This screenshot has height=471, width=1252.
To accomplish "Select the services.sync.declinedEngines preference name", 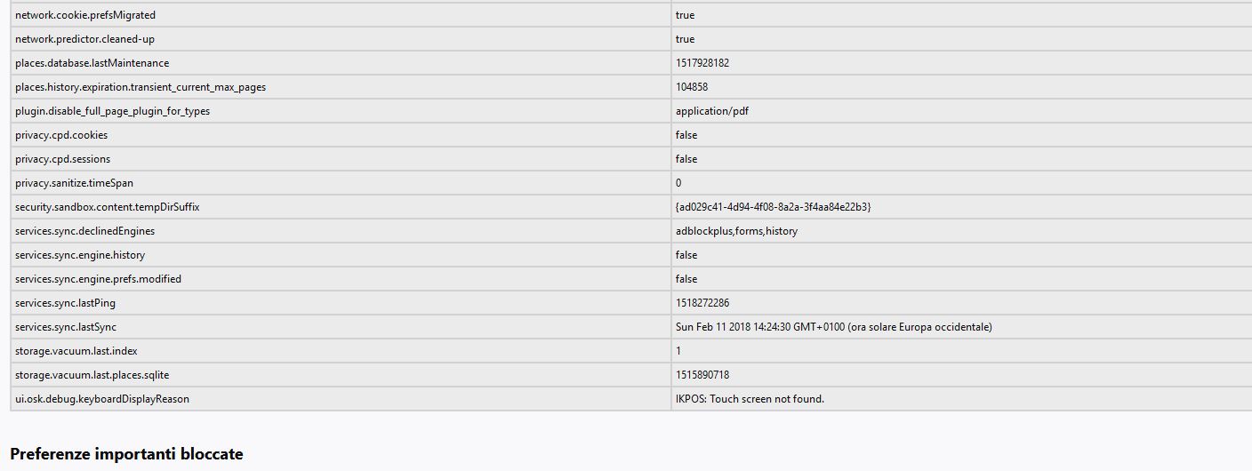I will 84,231.
